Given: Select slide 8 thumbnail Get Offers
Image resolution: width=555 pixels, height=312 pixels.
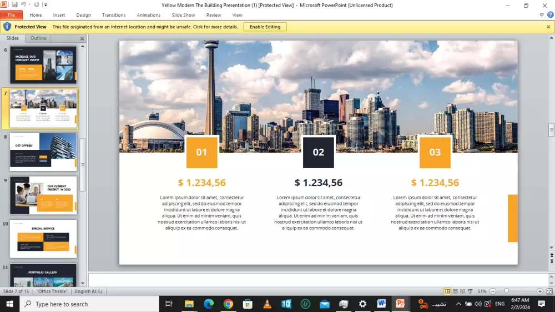Looking at the screenshot, I should coord(43,152).
